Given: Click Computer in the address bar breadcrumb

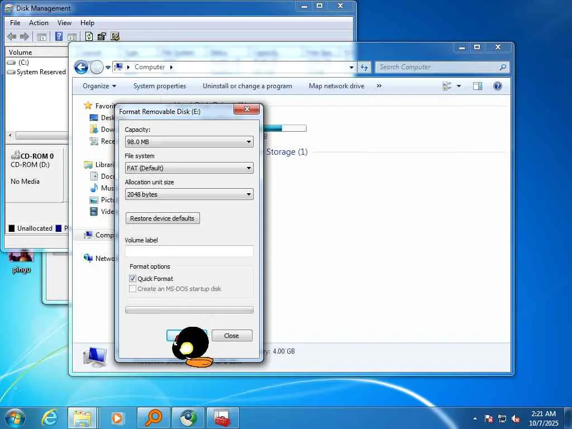Looking at the screenshot, I should pyautogui.click(x=150, y=67).
